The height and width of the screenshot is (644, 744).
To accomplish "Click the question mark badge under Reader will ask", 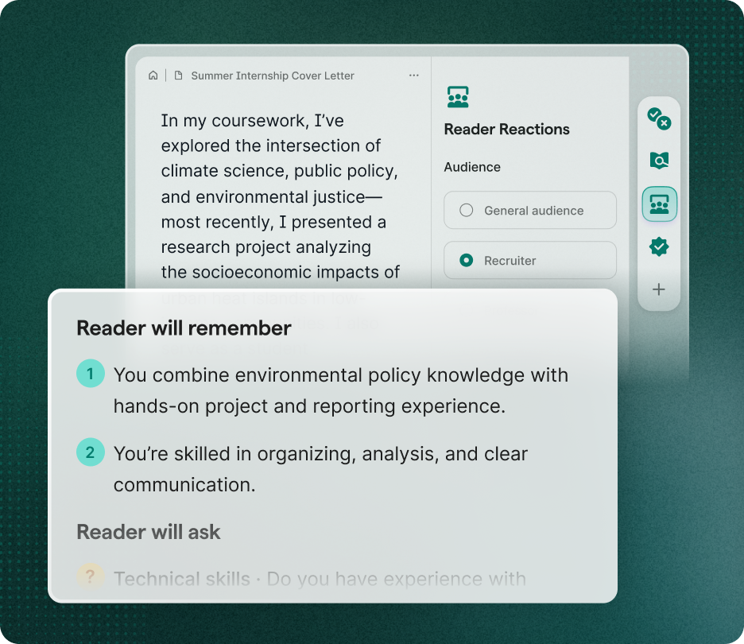I will pos(91,577).
